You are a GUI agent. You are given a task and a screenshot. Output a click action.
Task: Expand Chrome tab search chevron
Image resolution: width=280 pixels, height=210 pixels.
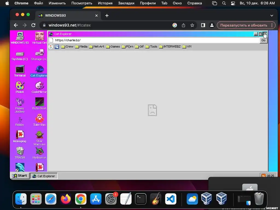coord(272,16)
